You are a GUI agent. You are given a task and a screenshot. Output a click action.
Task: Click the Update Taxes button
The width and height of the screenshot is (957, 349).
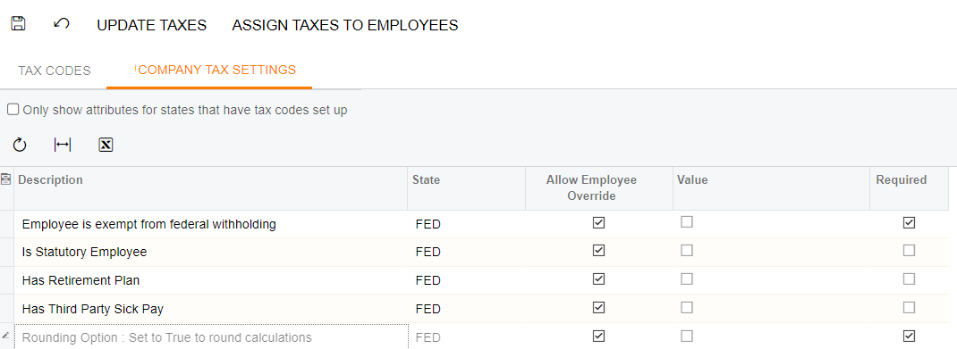point(151,25)
